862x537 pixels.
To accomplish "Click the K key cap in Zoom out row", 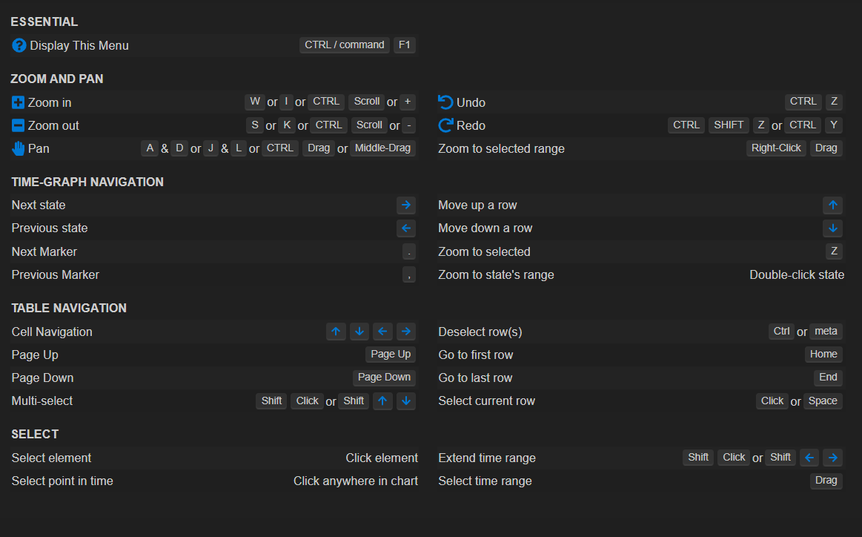I will (x=287, y=125).
